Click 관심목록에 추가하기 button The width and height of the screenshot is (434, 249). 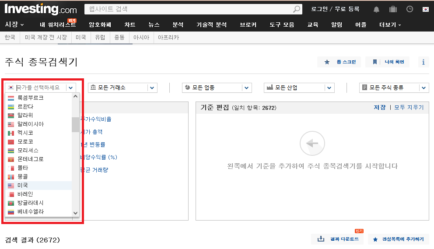point(399,239)
